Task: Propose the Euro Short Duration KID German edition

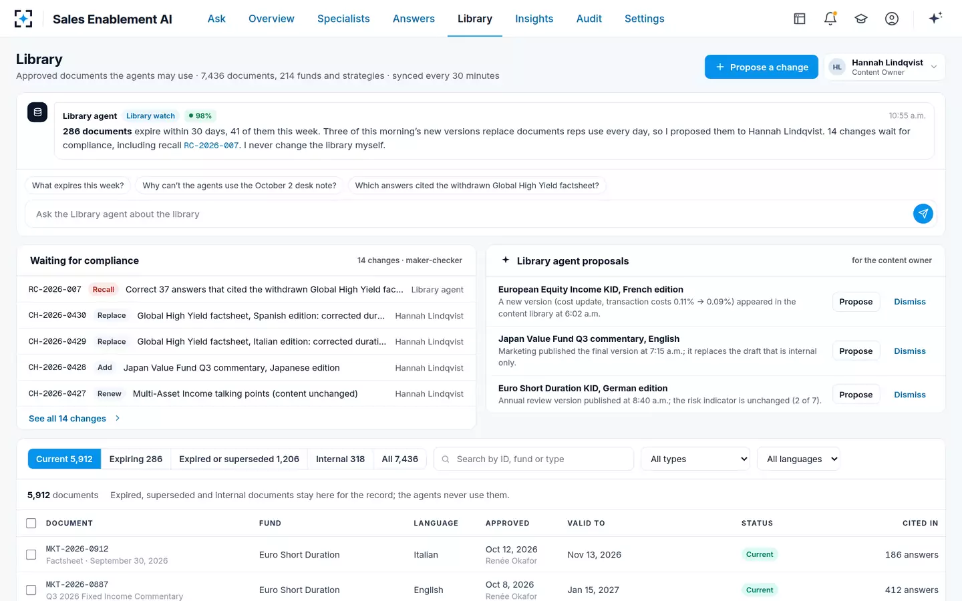Action: 856,395
